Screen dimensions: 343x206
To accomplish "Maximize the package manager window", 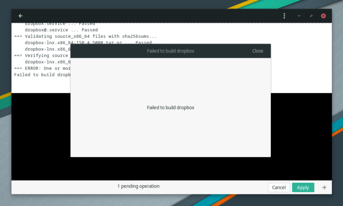I will point(311,16).
